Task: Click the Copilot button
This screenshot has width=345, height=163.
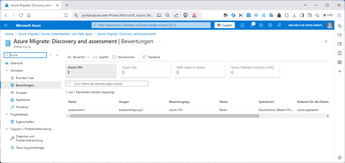Action: [225, 25]
